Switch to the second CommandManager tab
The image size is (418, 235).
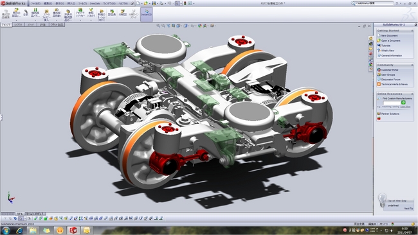[x=18, y=24]
